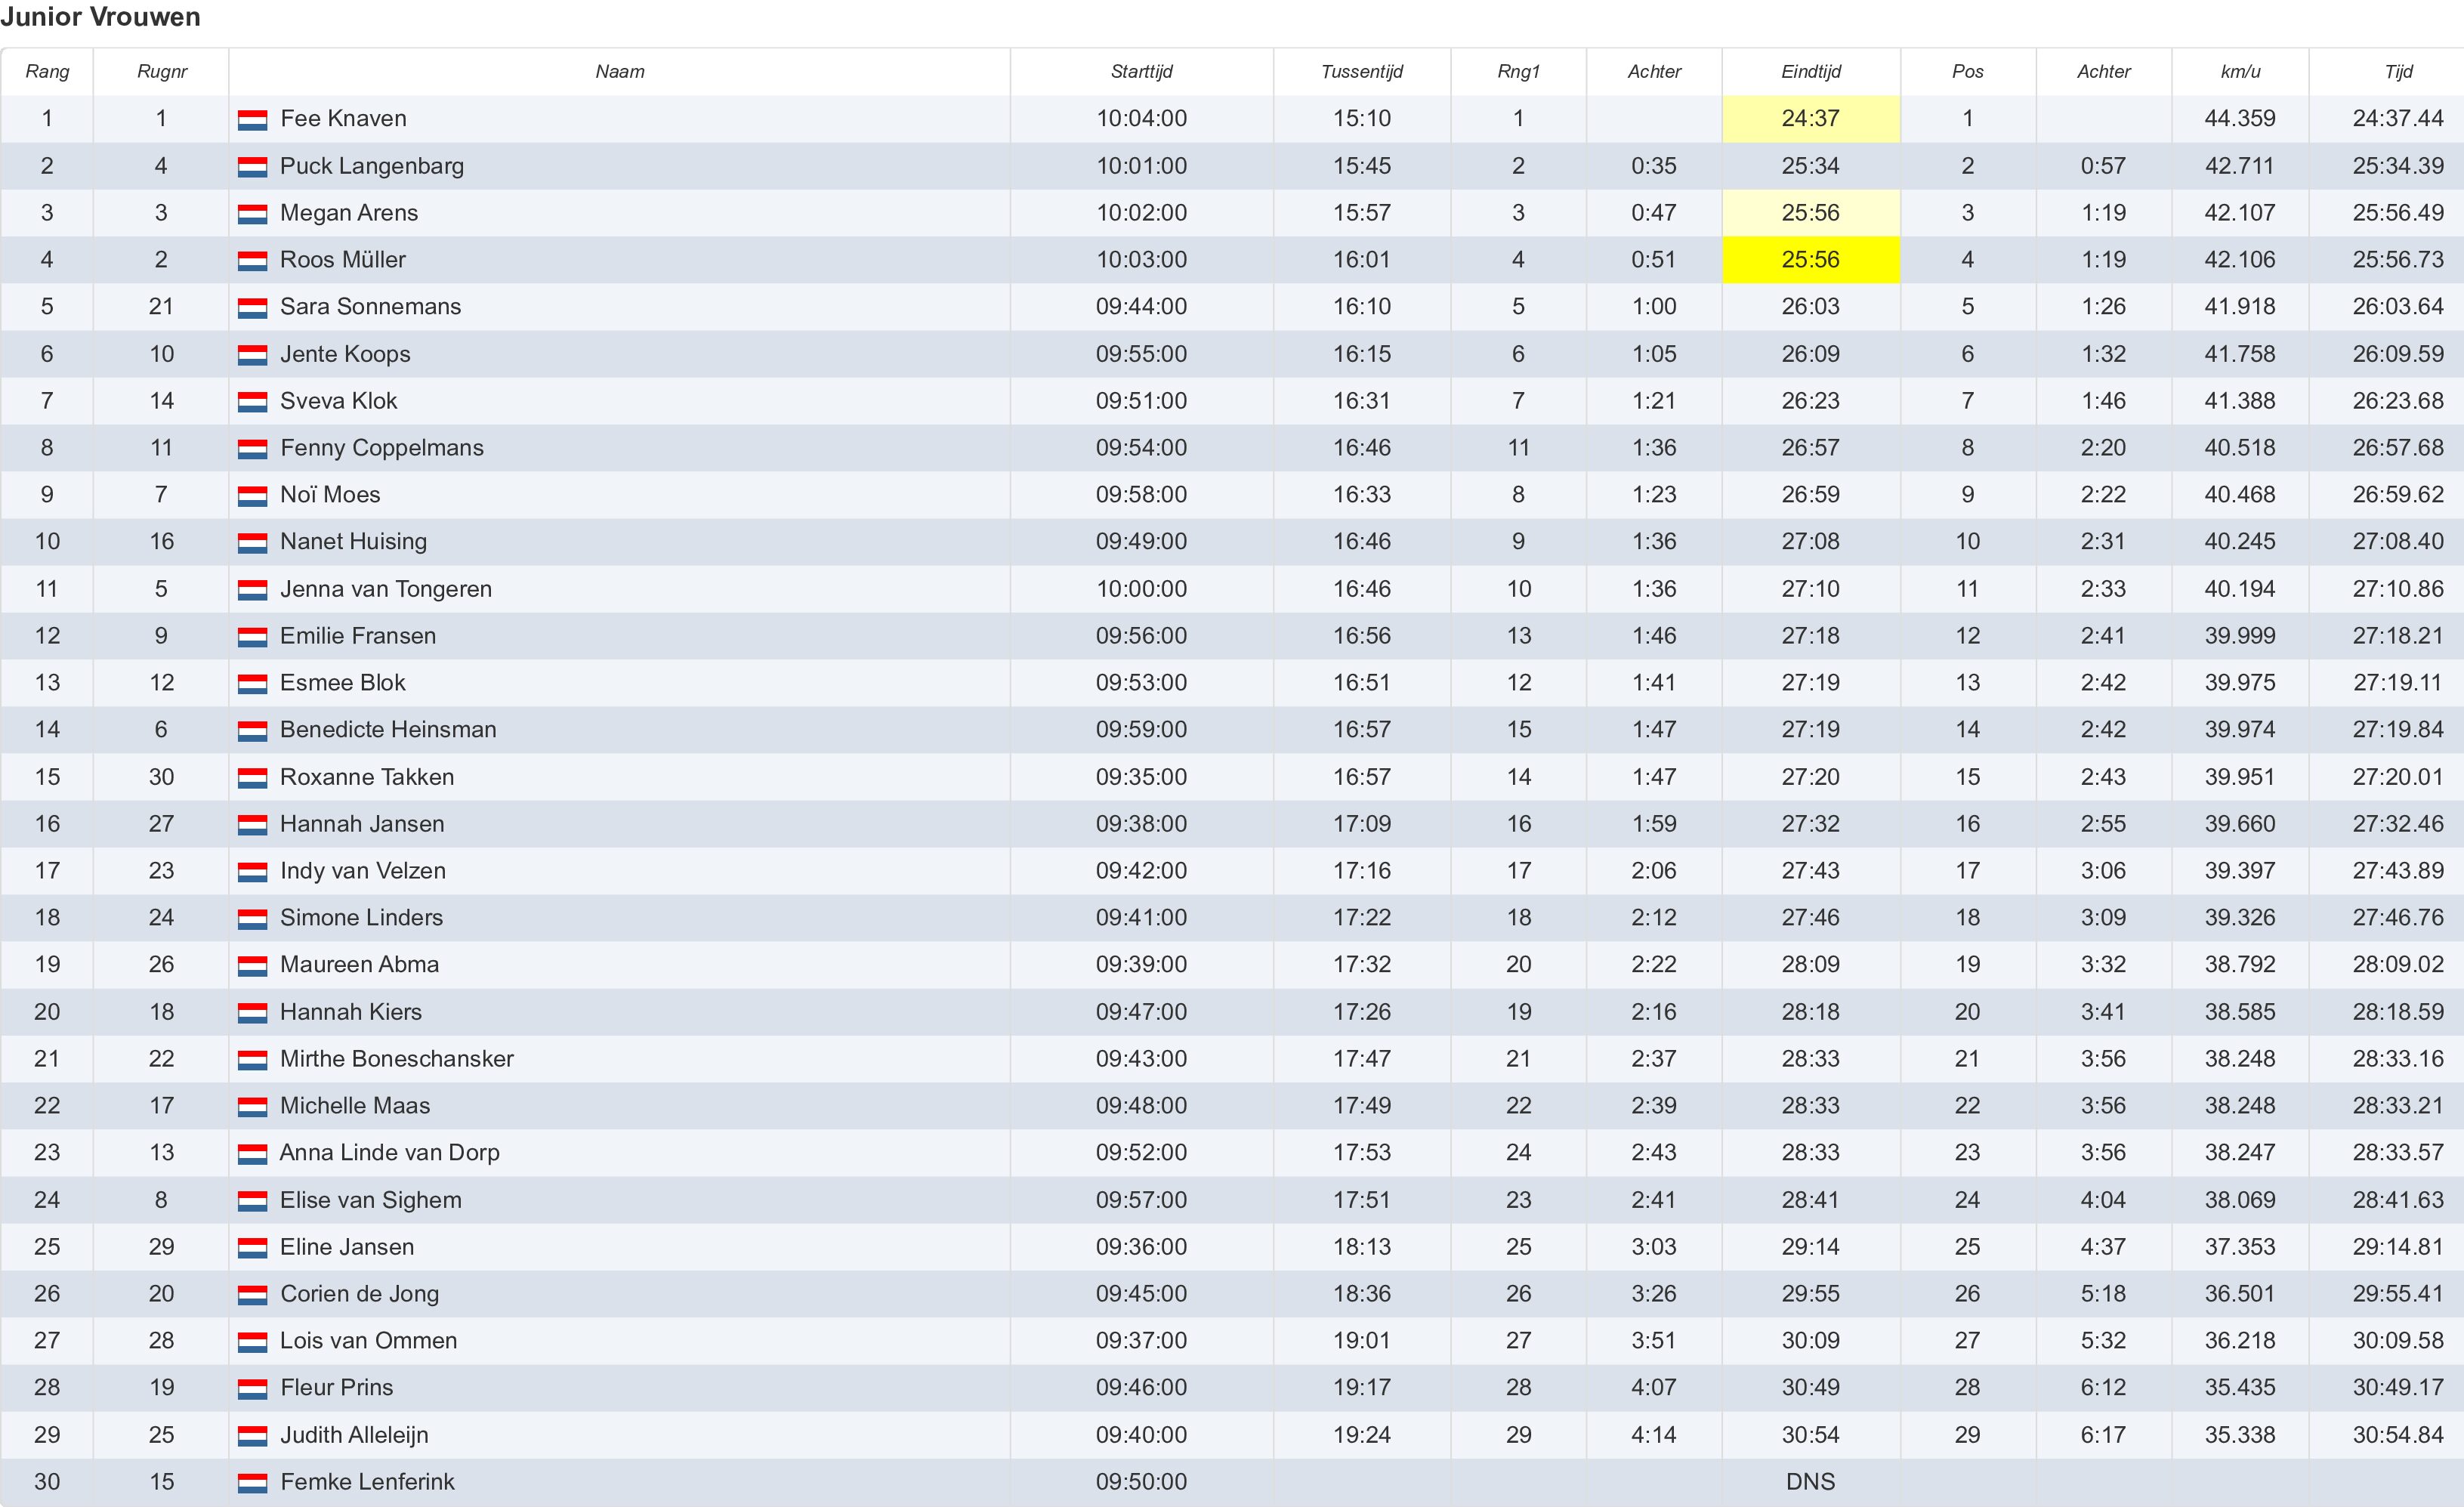Click the flag icon beside Puck Langenbarg
This screenshot has height=1507, width=2464.
tap(252, 167)
